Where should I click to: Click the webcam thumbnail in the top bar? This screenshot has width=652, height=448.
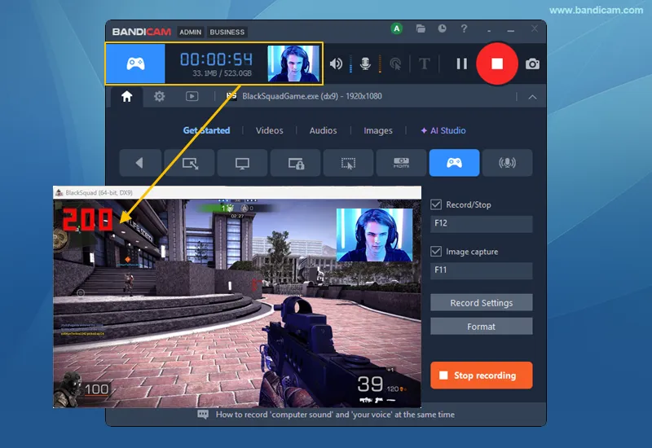point(293,64)
